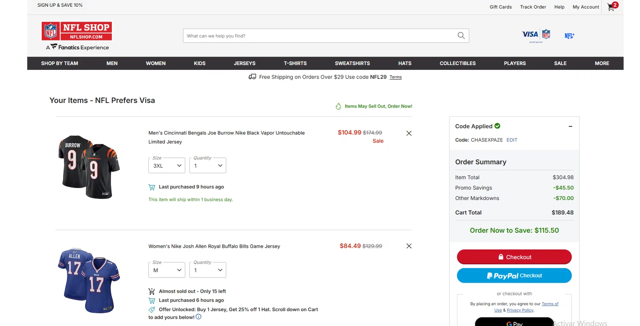Click the Cart Total $189.48 value
The image size is (640, 326).
coord(562,212)
